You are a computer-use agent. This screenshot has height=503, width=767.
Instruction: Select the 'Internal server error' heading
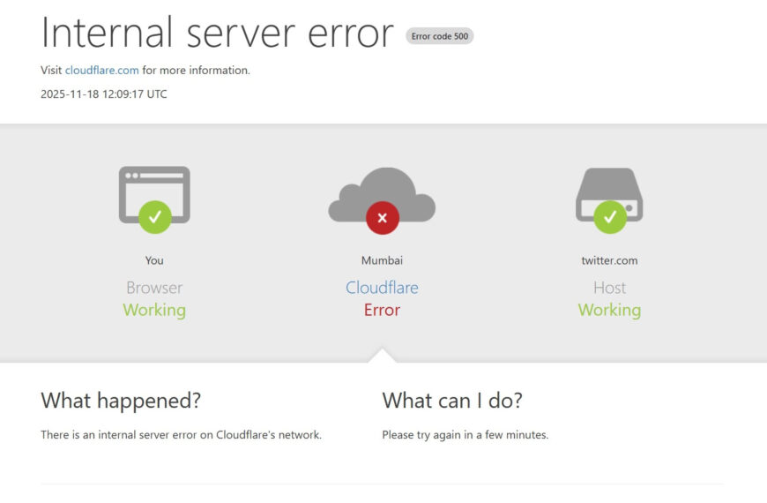click(217, 33)
